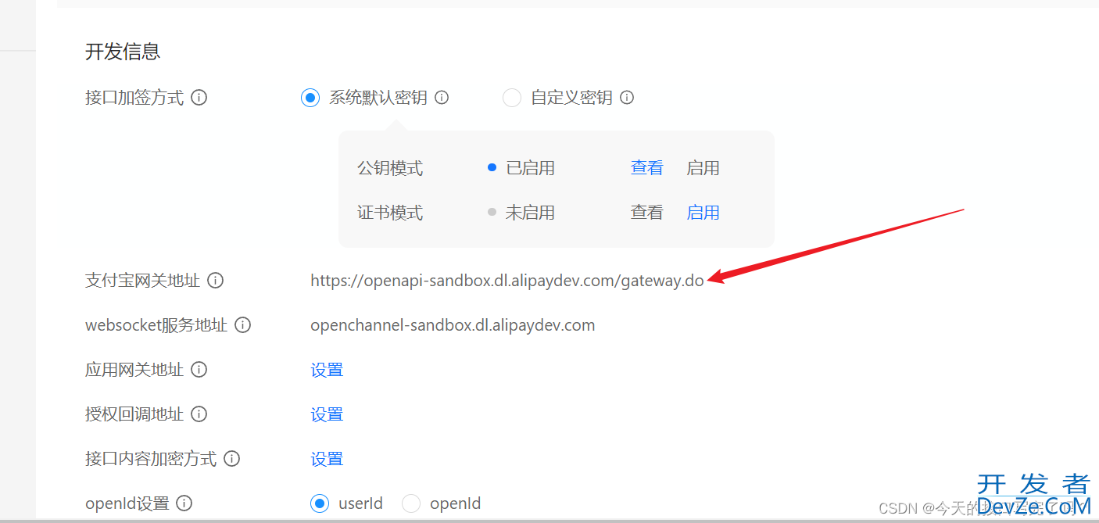This screenshot has height=523, width=1099.
Task: Click info icon beside 自定义密钥
Action: pyautogui.click(x=627, y=98)
